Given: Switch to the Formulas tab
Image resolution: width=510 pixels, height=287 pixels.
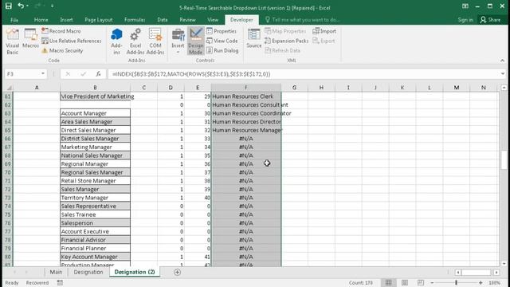Looking at the screenshot, I should (x=135, y=20).
